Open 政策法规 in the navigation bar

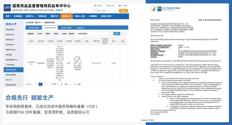click(x=42, y=16)
